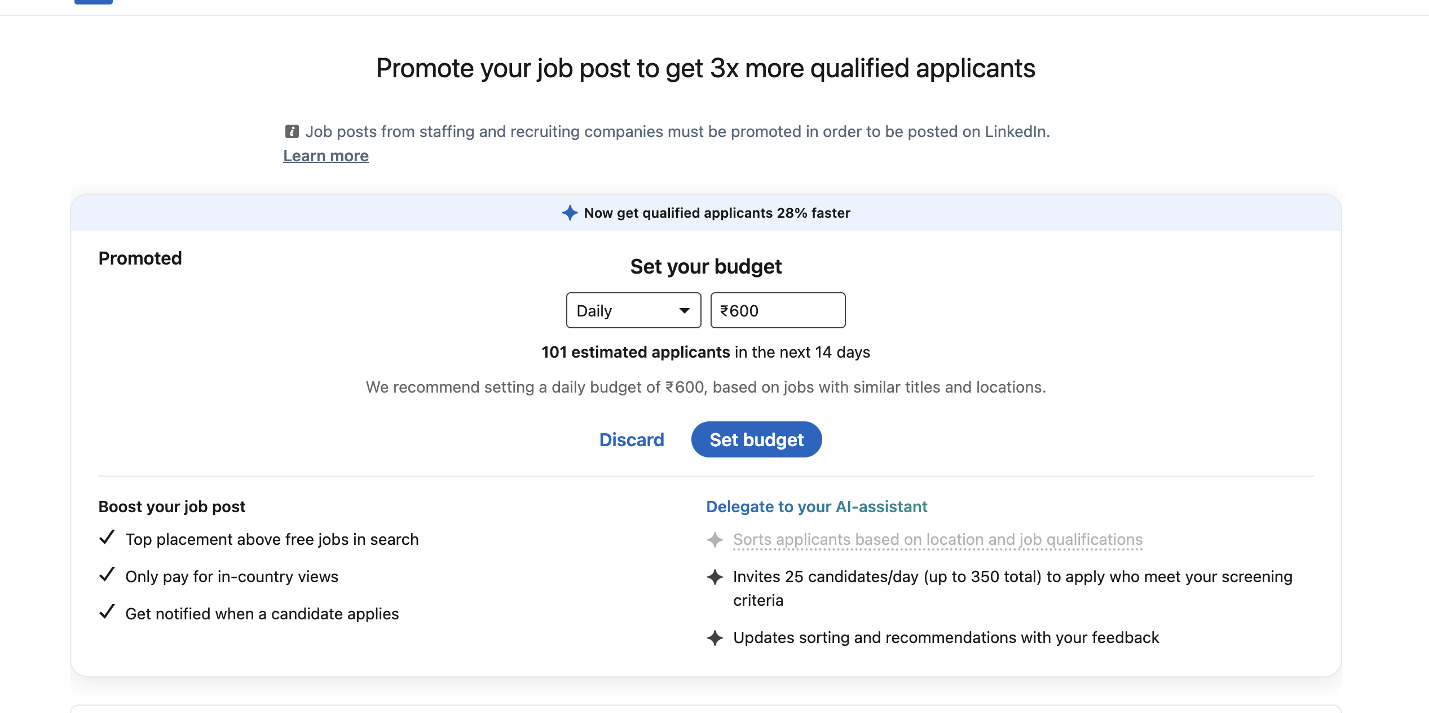
Task: Click the "Boost your job post" heading
Action: click(172, 507)
